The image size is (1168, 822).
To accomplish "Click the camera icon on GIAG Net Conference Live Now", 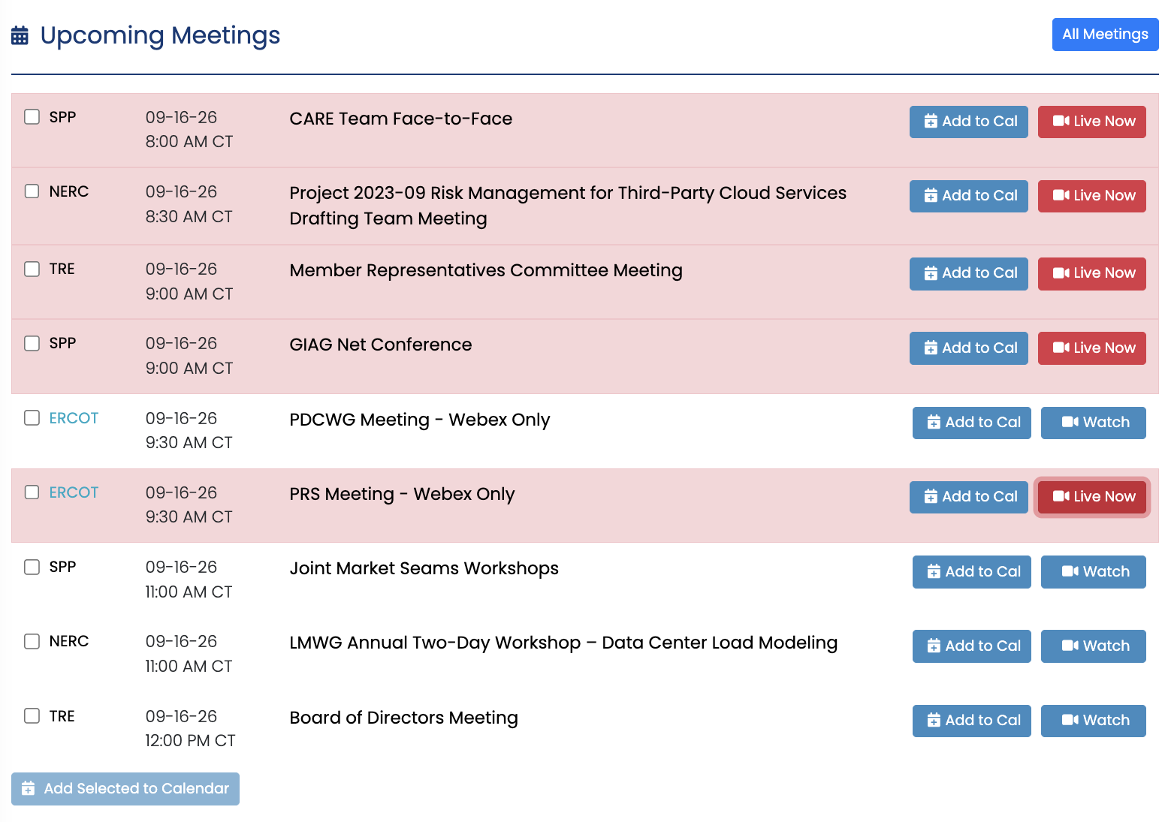I will tap(1061, 348).
